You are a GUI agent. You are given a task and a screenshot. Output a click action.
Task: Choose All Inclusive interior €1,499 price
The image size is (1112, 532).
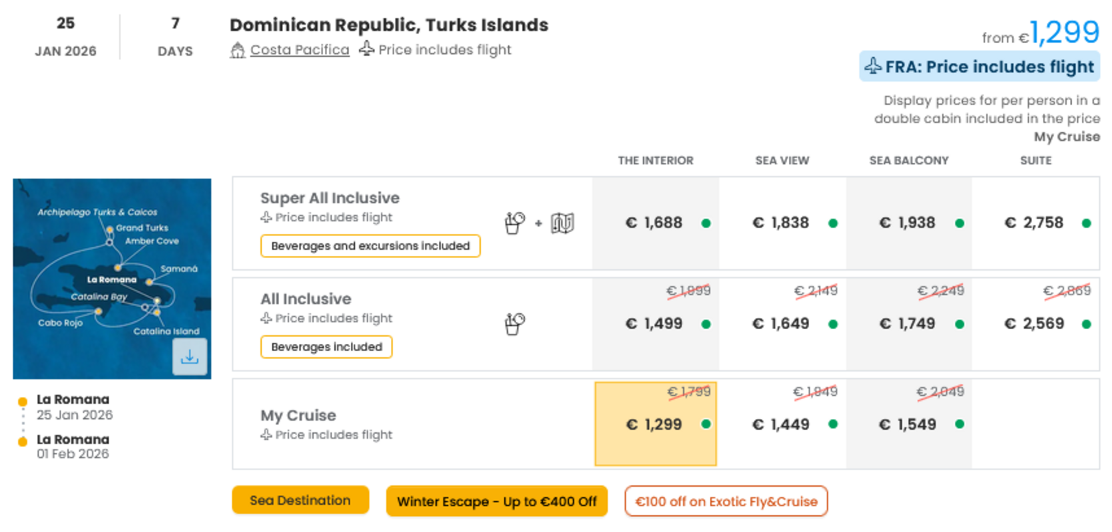pos(656,324)
